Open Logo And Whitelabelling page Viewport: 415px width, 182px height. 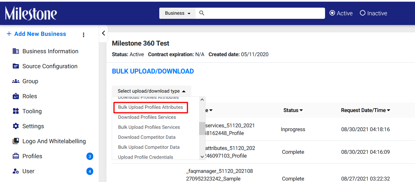tap(54, 141)
